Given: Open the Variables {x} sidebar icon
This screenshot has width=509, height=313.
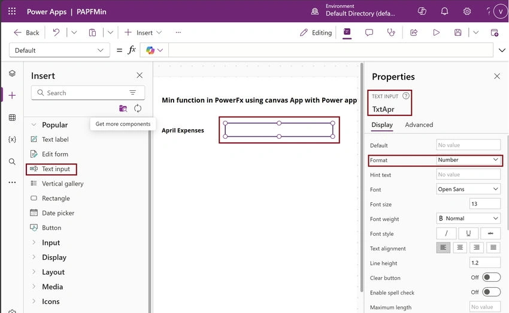Looking at the screenshot, I should (12, 139).
